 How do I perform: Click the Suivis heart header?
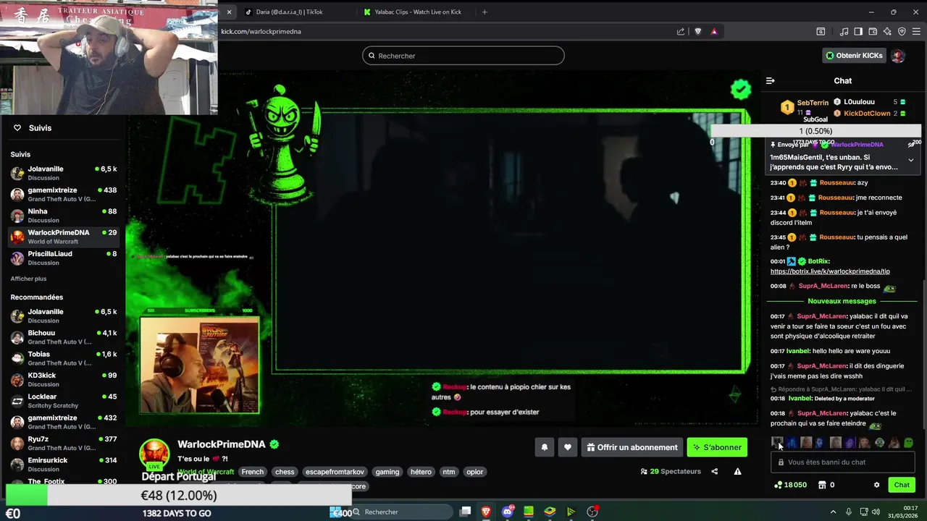pyautogui.click(x=33, y=128)
